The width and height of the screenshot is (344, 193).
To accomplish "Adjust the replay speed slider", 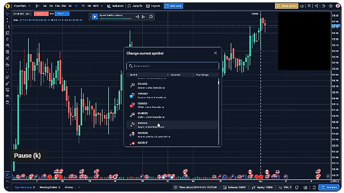I will [124, 19].
